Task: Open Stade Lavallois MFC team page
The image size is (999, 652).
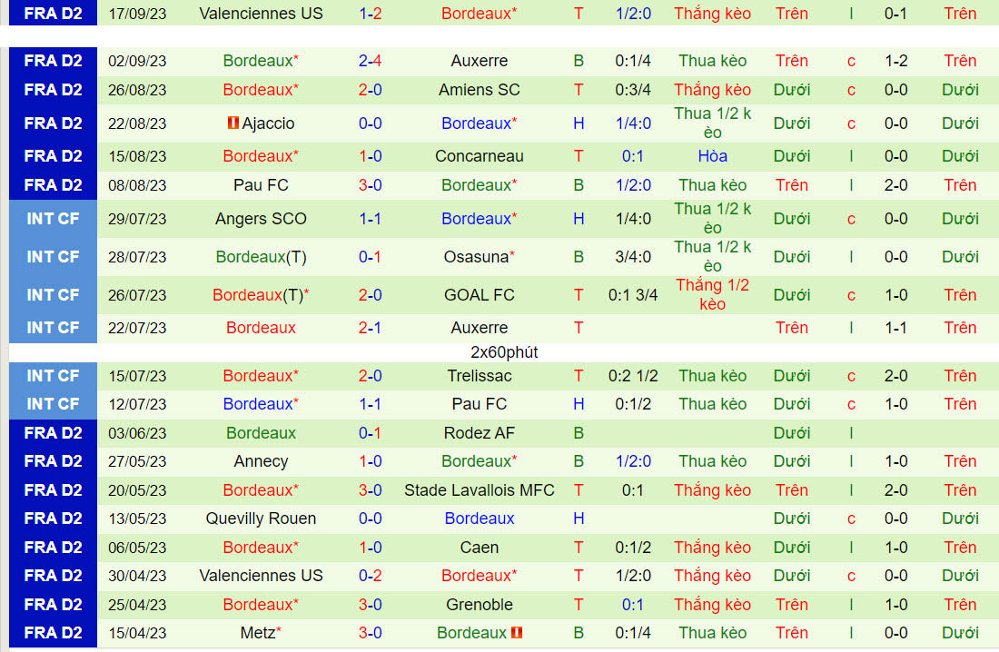Action: tap(479, 490)
